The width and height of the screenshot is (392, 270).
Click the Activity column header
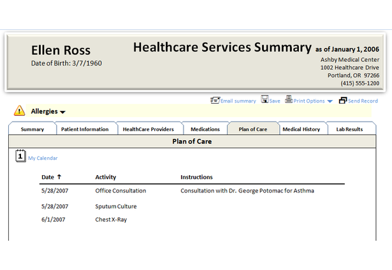(x=106, y=177)
